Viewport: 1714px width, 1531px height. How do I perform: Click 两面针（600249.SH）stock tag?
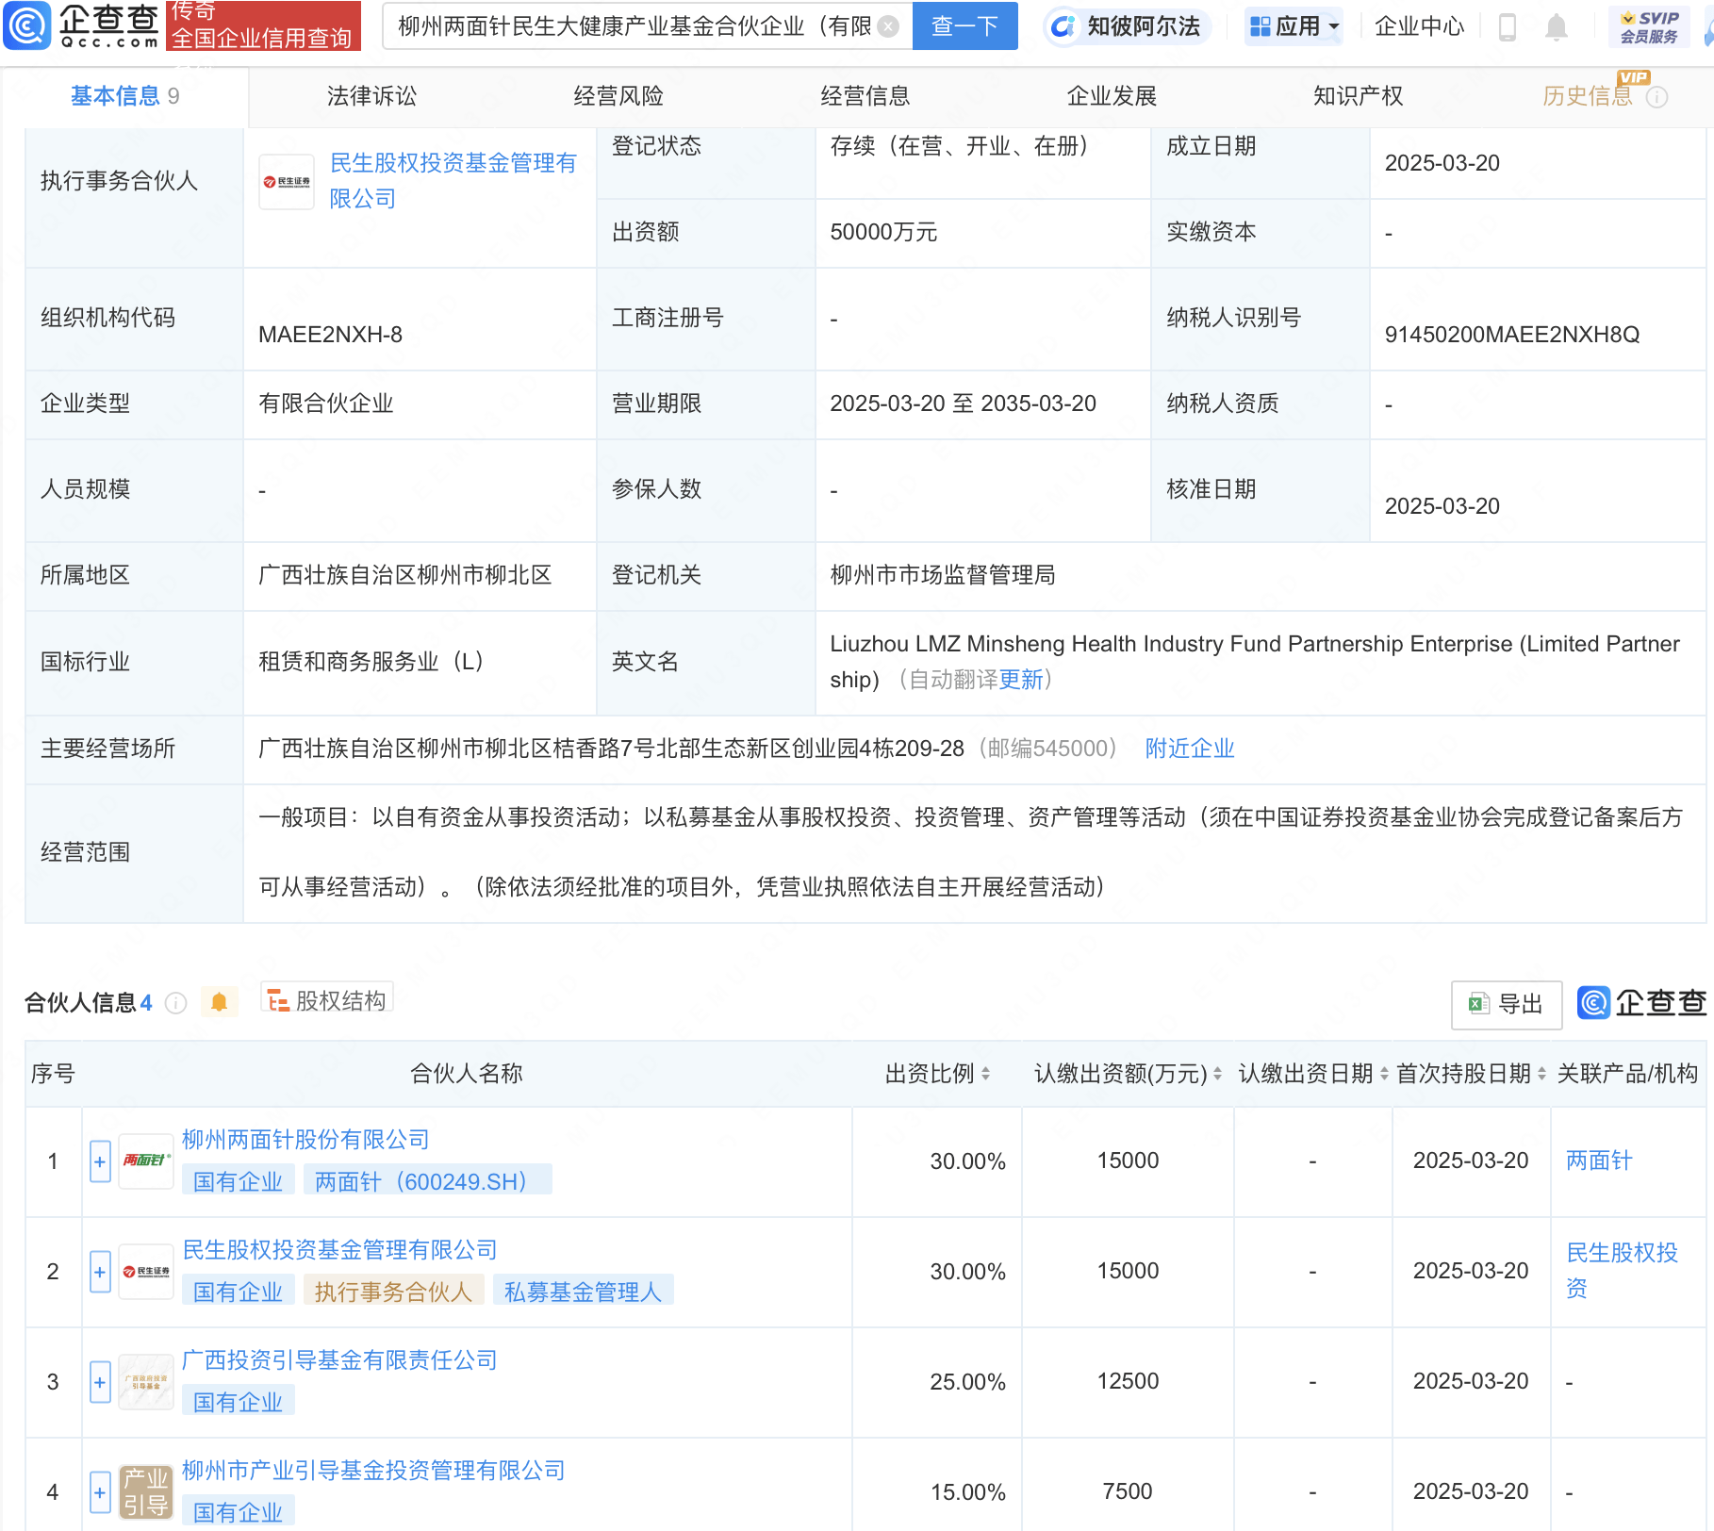click(x=427, y=1181)
